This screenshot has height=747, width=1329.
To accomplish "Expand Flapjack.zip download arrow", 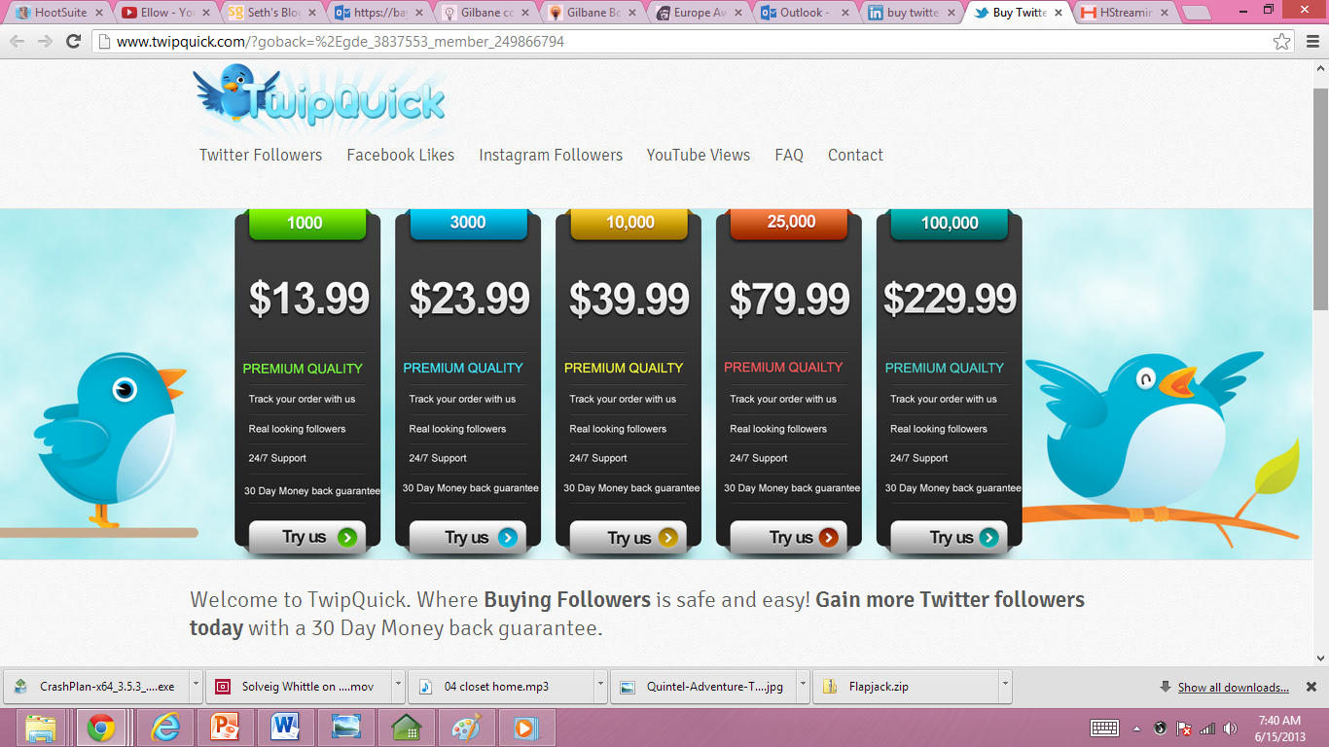I will [1005, 686].
